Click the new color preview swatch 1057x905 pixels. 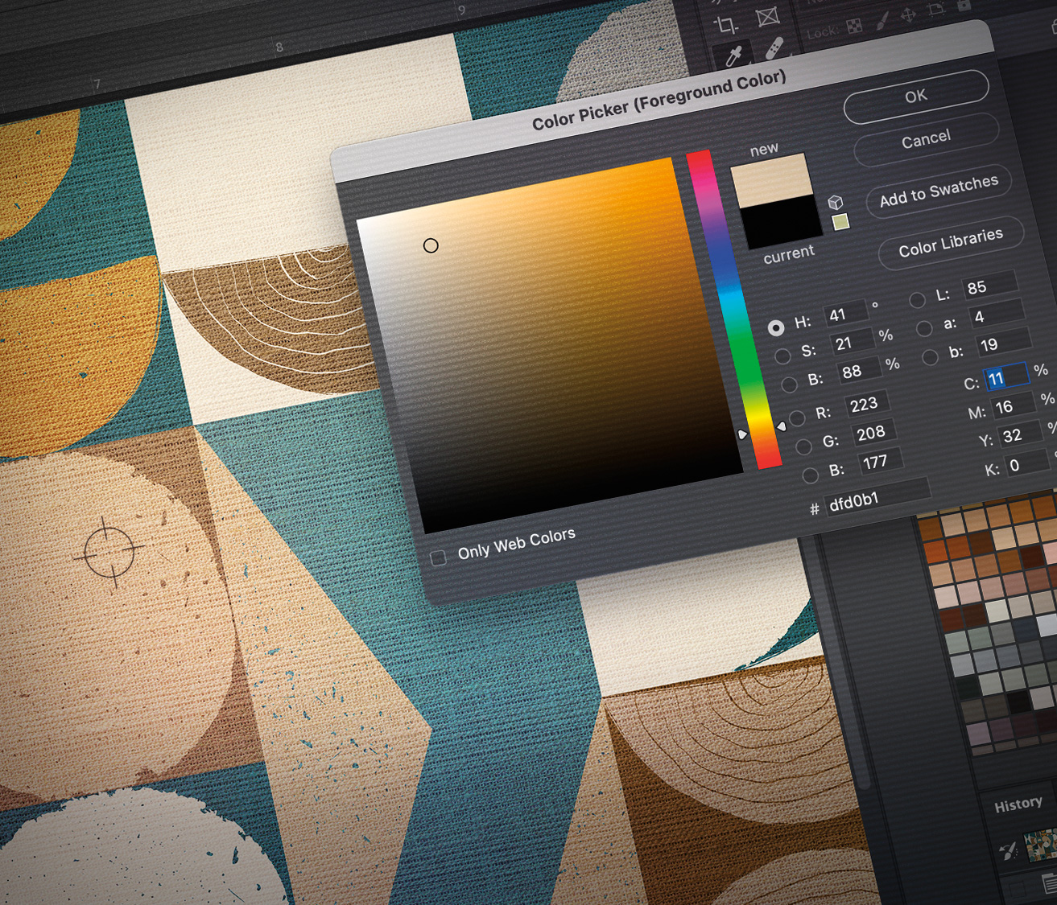pos(770,181)
